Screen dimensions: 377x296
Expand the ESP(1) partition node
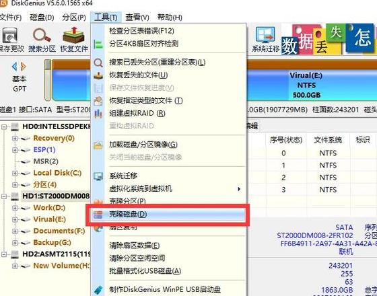15,150
